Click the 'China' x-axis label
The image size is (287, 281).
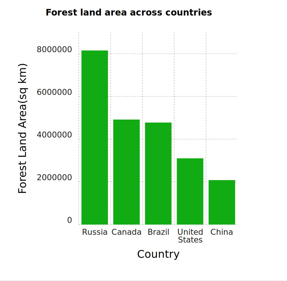pos(222,232)
